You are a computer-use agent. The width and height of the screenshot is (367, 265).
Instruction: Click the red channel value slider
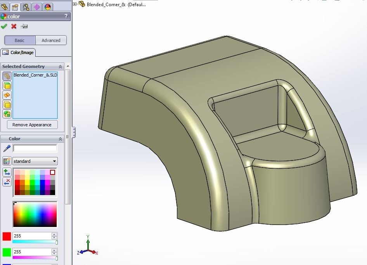point(35,242)
